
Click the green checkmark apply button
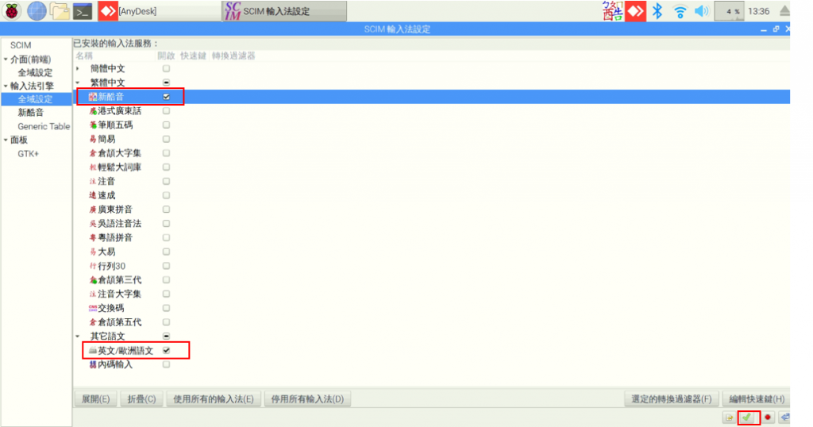(x=747, y=417)
